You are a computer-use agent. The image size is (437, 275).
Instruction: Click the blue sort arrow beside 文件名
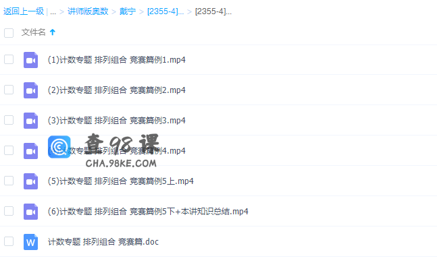[53, 32]
